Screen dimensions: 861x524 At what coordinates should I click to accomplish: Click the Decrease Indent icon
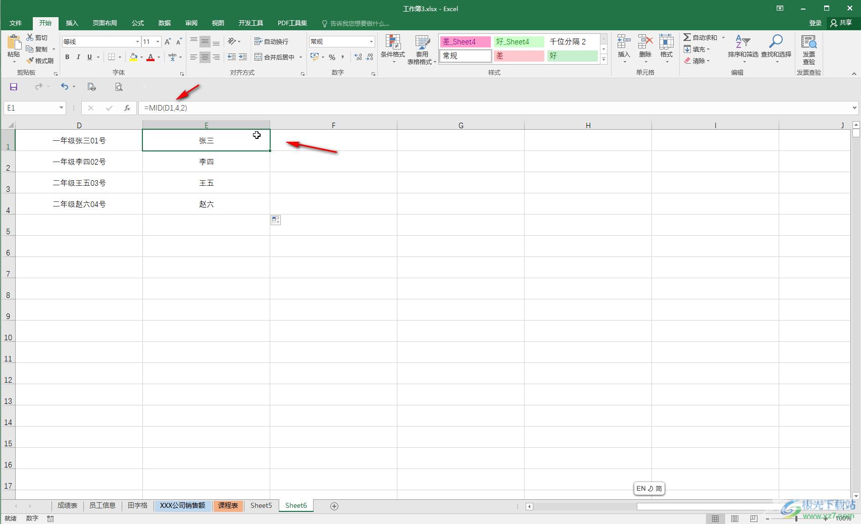[x=232, y=57]
